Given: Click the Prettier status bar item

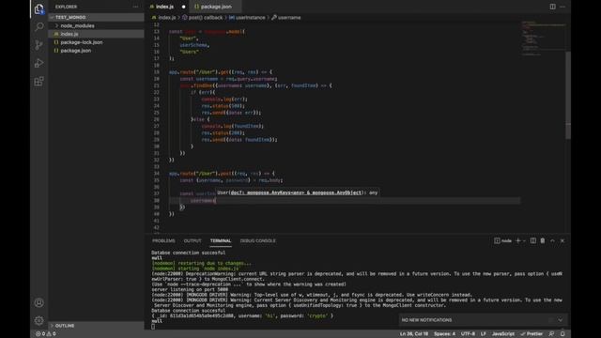Looking at the screenshot, I should (532, 334).
